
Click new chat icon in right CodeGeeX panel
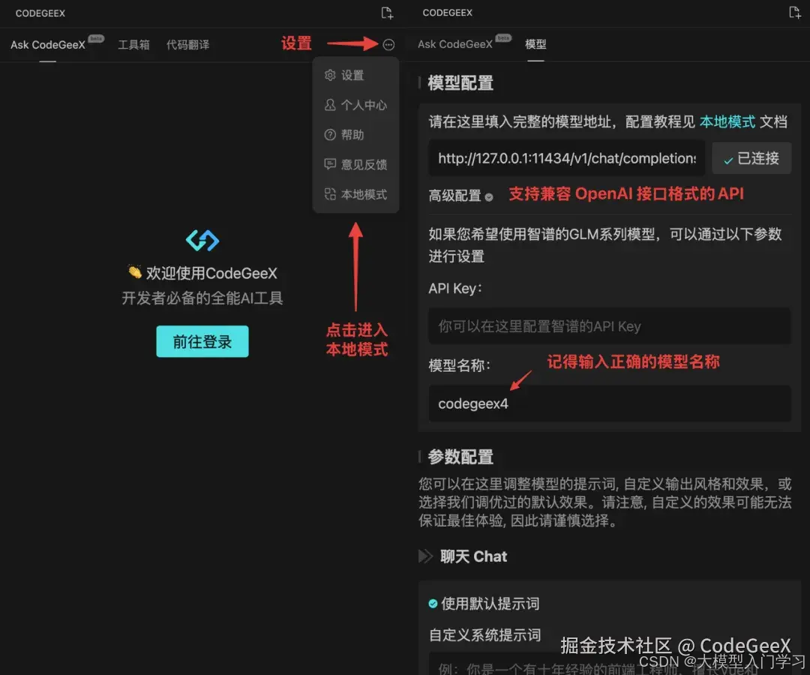794,13
